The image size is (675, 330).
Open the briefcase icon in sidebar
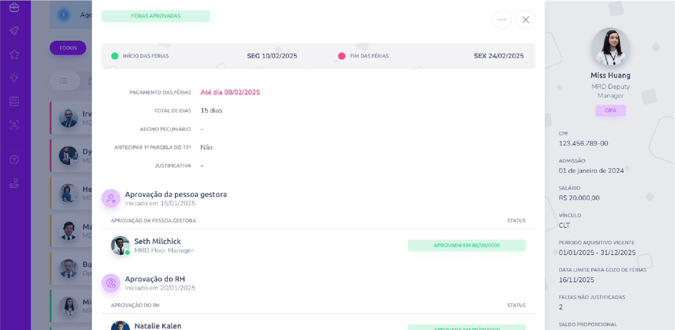click(14, 7)
